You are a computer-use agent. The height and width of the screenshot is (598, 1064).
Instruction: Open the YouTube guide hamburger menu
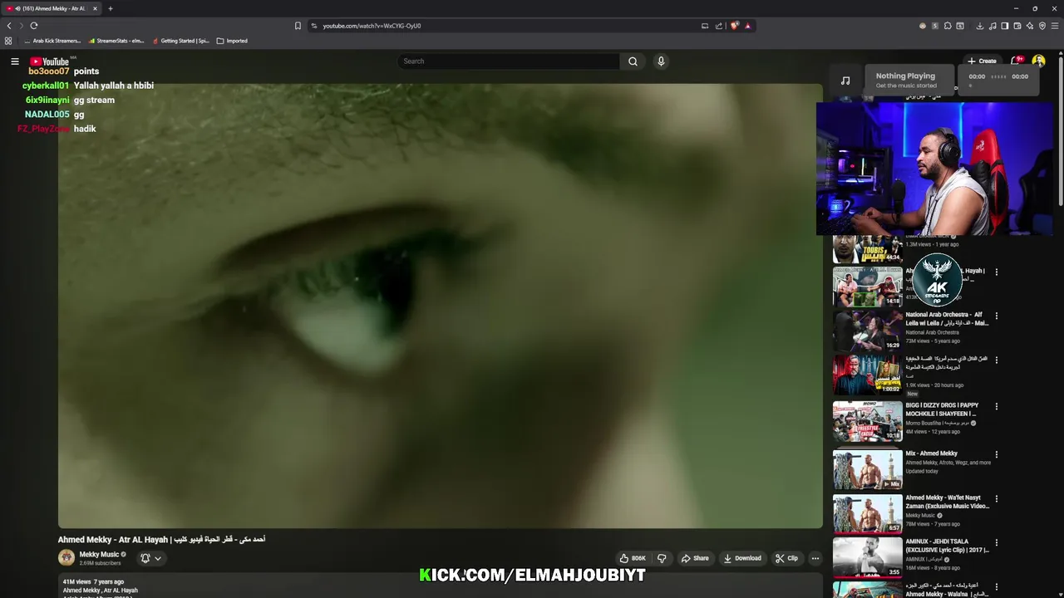(x=15, y=61)
